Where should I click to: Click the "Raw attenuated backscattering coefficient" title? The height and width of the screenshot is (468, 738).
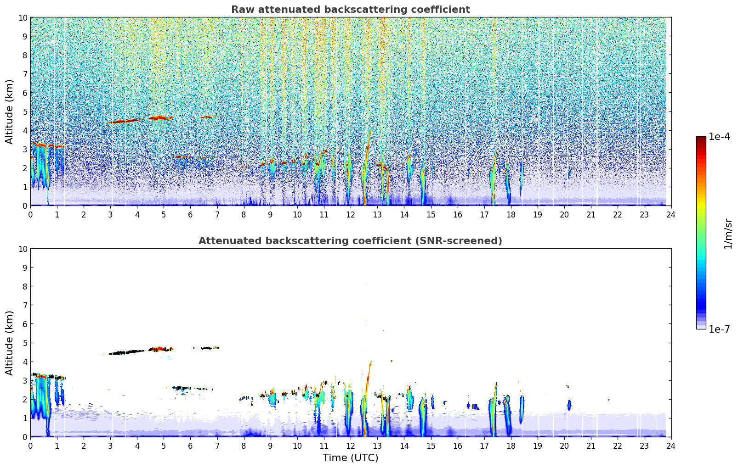pos(350,10)
